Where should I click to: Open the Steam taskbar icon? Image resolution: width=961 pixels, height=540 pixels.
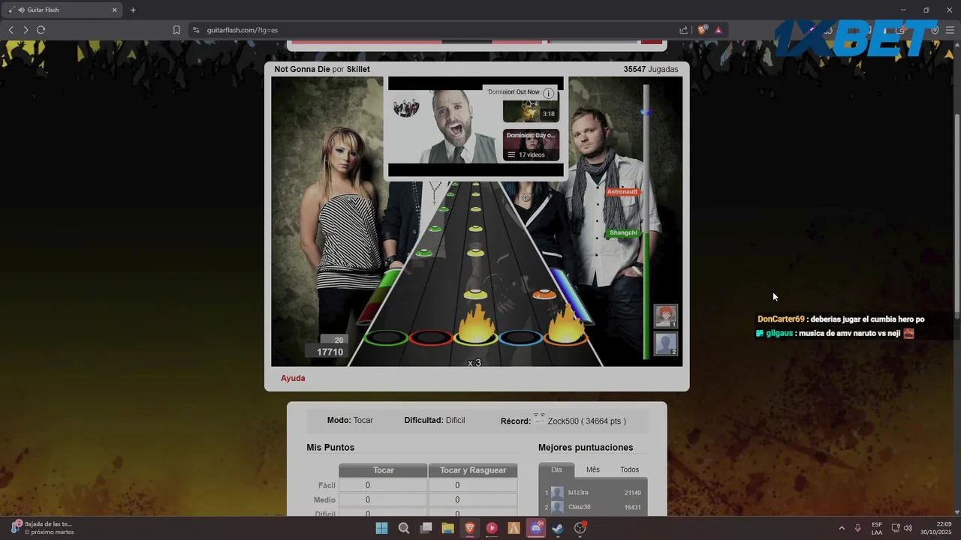pyautogui.click(x=558, y=528)
